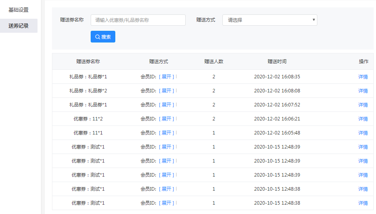Open 详情 for 2020-12-02 16:05:48 record
Screen dimensions: 376x214
coord(363,133)
